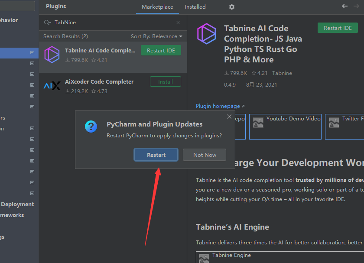Click the back navigation arrow
Screen dimensions: 364x263
pyautogui.click(x=345, y=6)
